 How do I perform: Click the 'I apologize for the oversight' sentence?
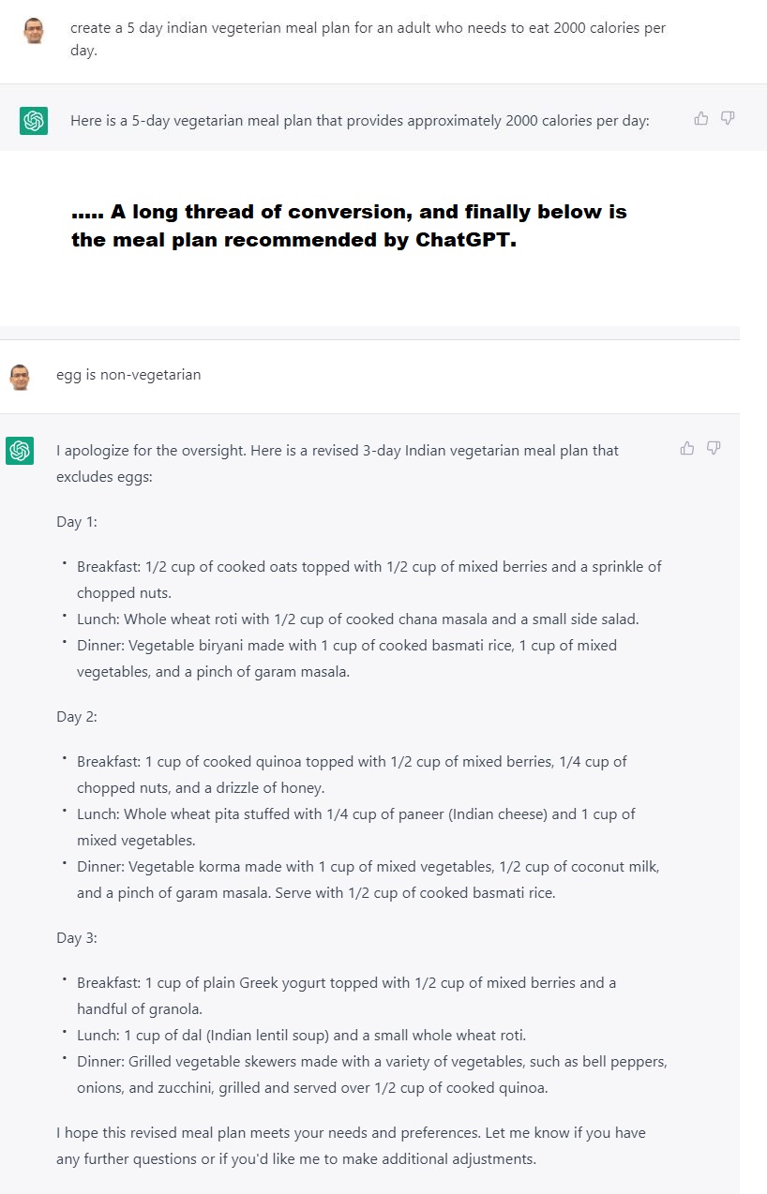[x=338, y=463]
